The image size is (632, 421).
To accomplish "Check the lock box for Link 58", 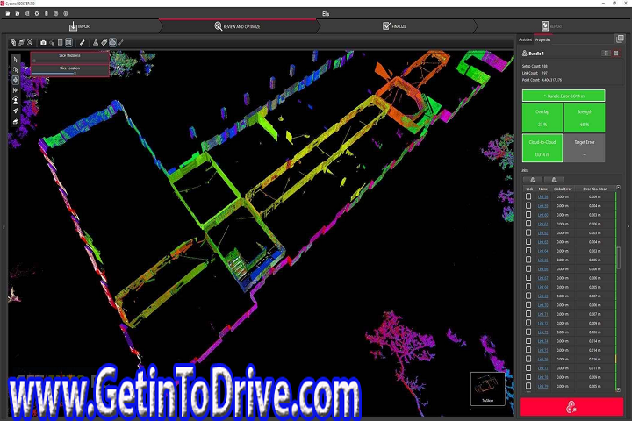I will pyautogui.click(x=528, y=196).
